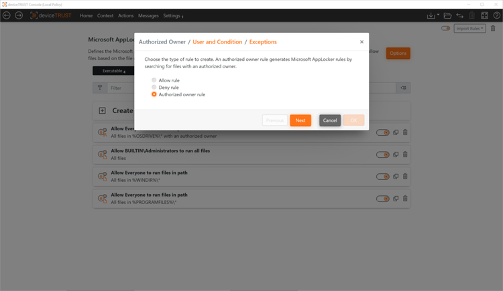Duplicate the %OSDRIVE% authorized owner rule

(x=396, y=132)
